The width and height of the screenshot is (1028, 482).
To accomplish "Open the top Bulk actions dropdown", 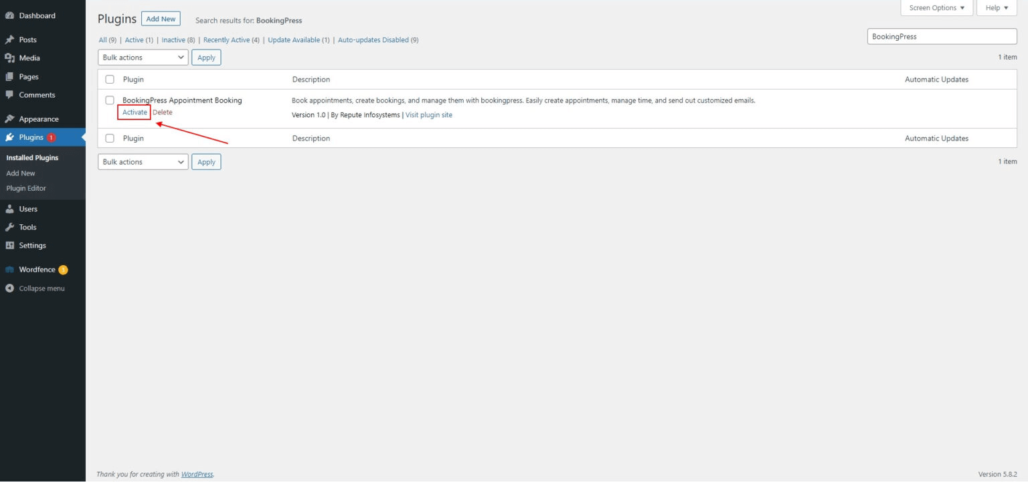I will [143, 58].
